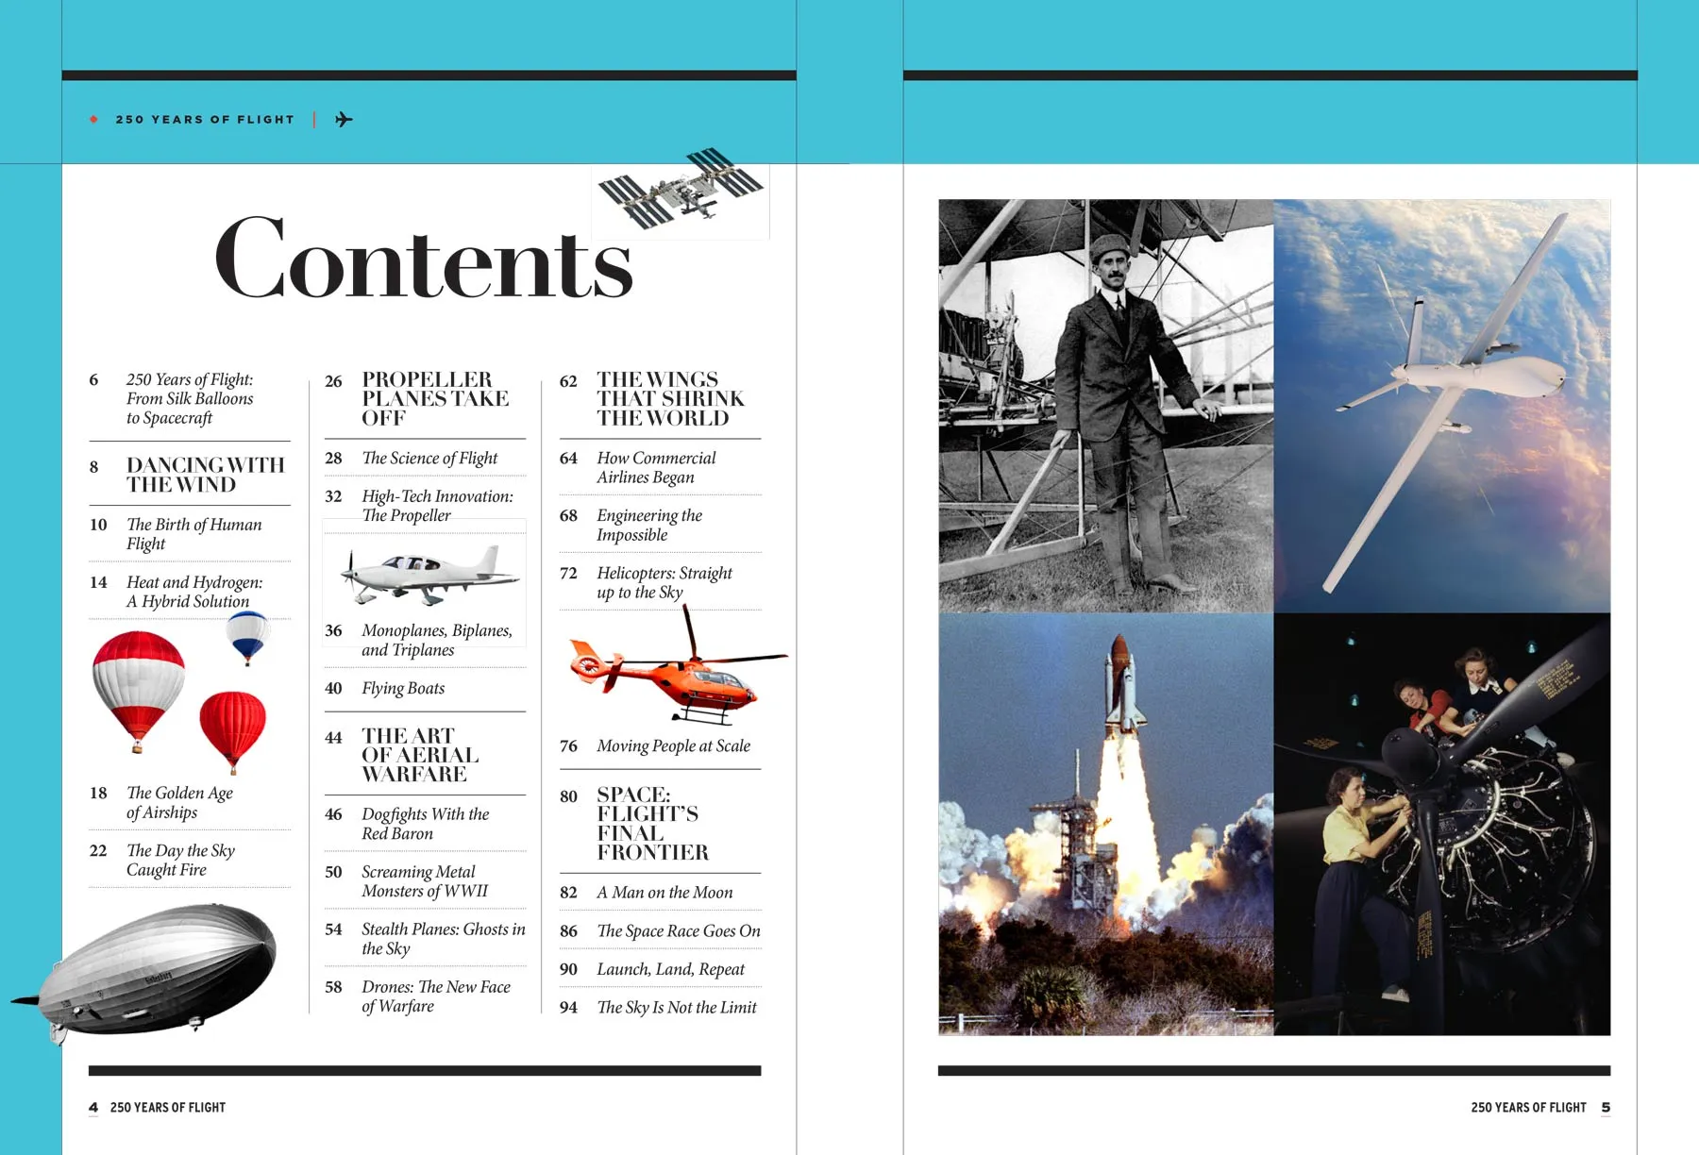This screenshot has width=1699, height=1155.
Task: Click page number 62 in contents
Action: (568, 381)
